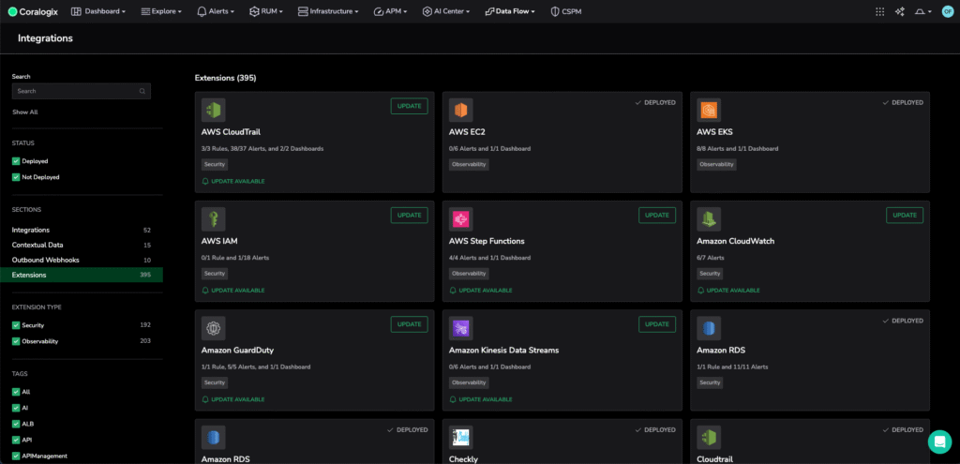The image size is (960, 464).
Task: Open the notifications bell dropdown
Action: click(x=922, y=11)
